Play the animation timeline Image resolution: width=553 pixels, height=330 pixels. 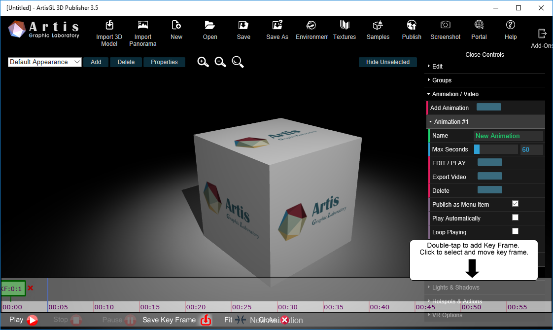(x=32, y=320)
